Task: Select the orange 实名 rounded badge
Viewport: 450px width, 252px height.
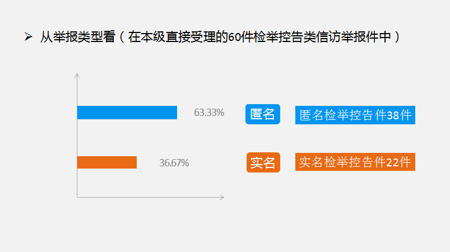Action: [x=263, y=163]
